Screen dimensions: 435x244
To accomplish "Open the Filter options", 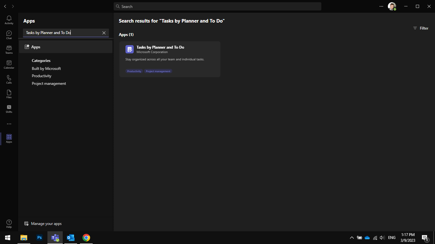I will pyautogui.click(x=421, y=28).
